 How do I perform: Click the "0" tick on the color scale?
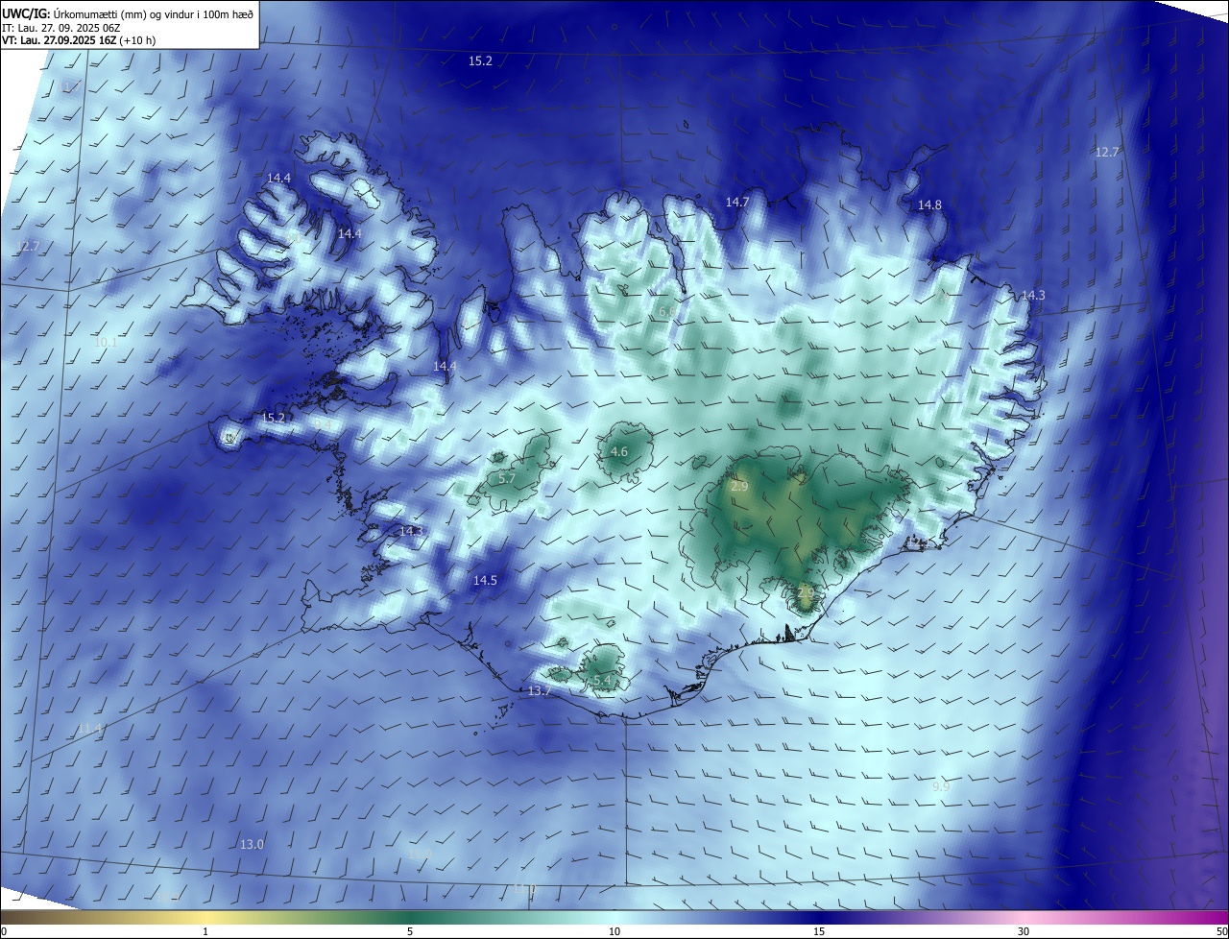pyautogui.click(x=4, y=931)
